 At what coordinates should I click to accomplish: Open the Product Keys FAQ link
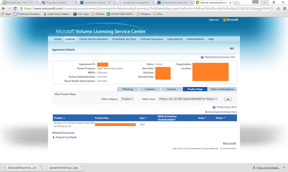pos(227,107)
